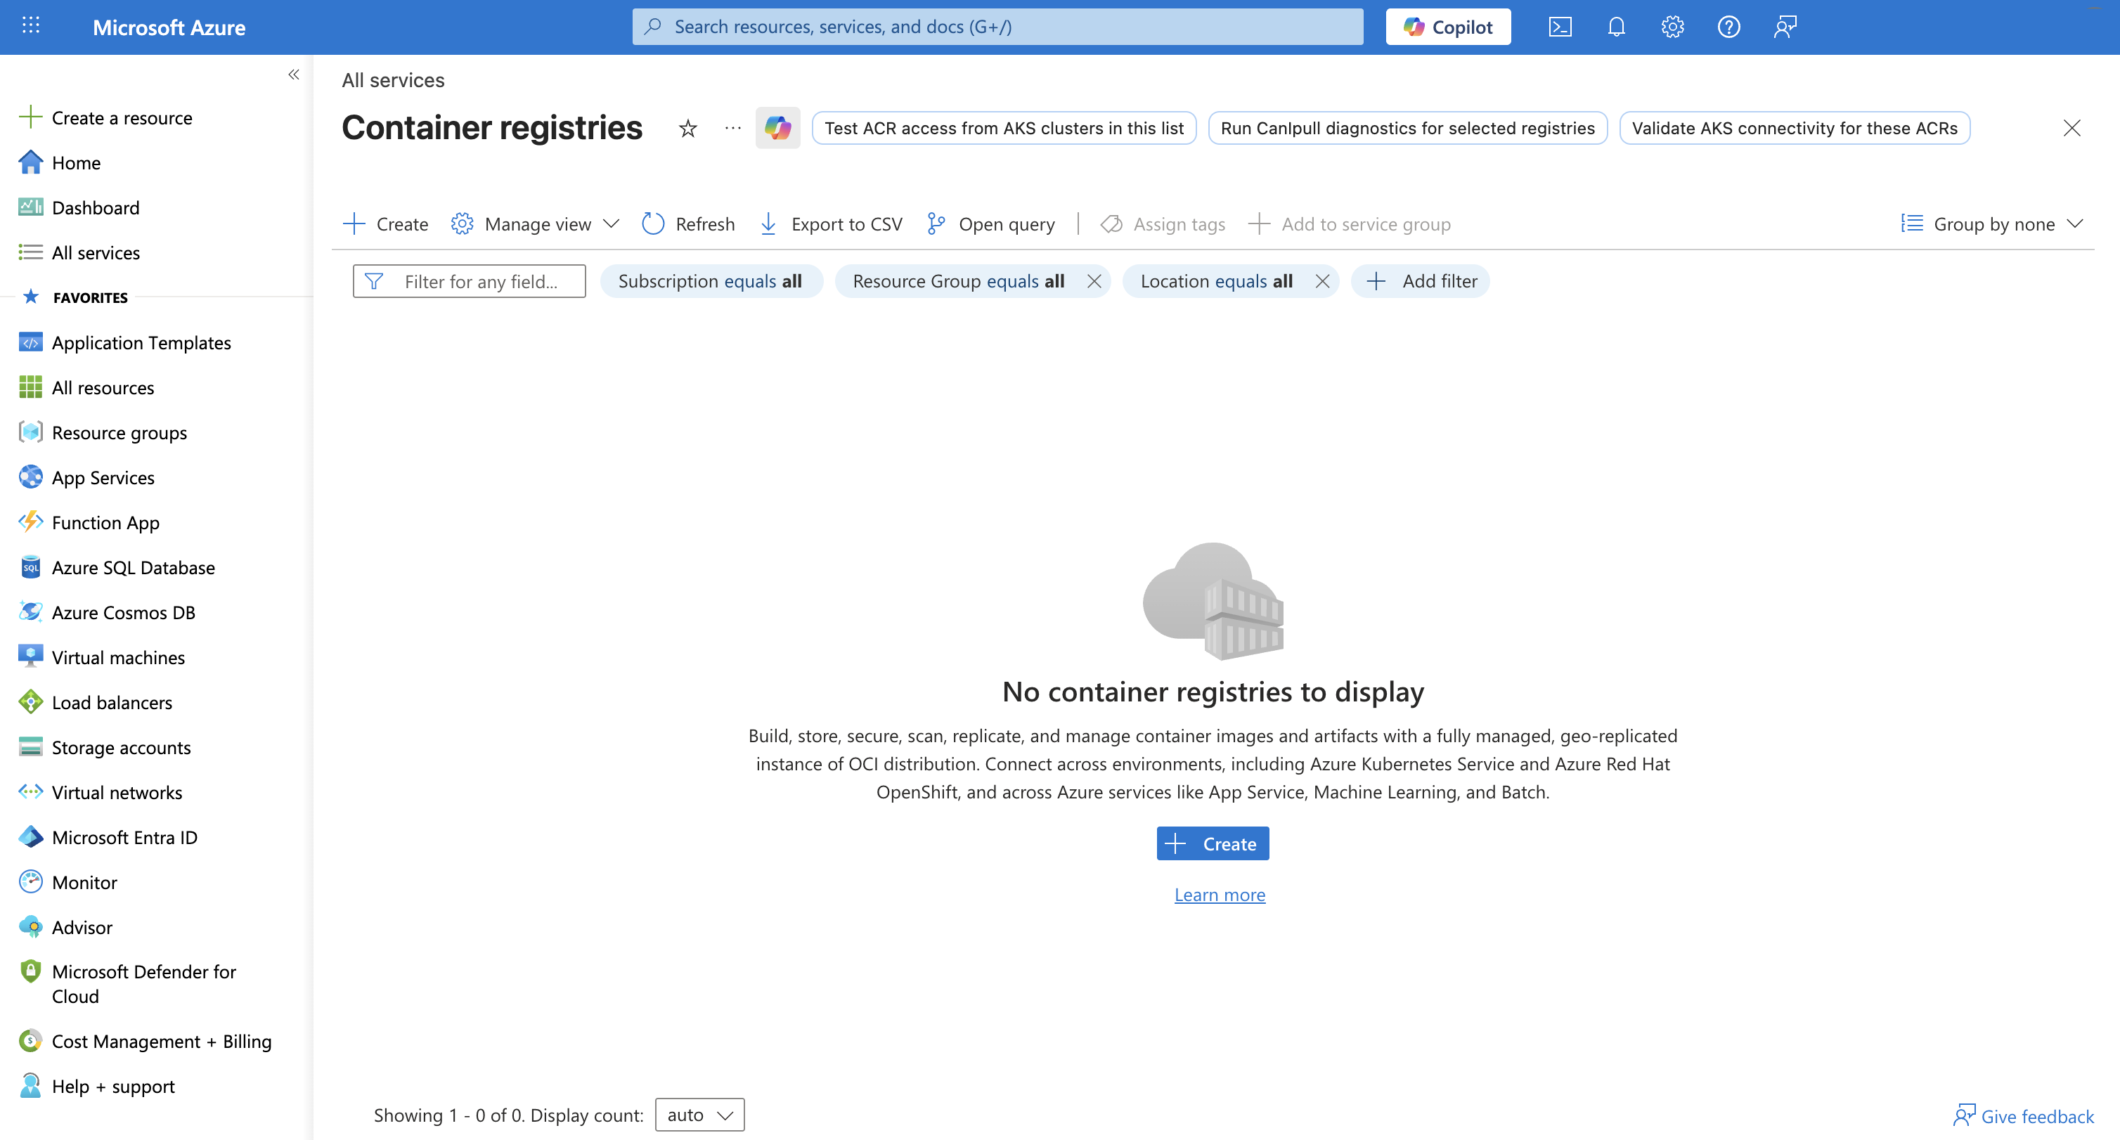Remove the Resource Group filter
2120x1140 pixels.
click(x=1094, y=282)
